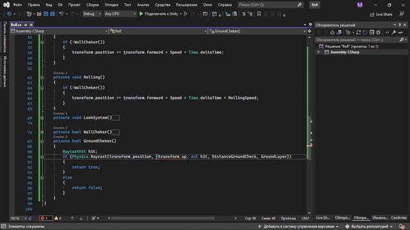The image size is (410, 230).
Task: Select Решение "Roll" solution row
Action: (352, 47)
